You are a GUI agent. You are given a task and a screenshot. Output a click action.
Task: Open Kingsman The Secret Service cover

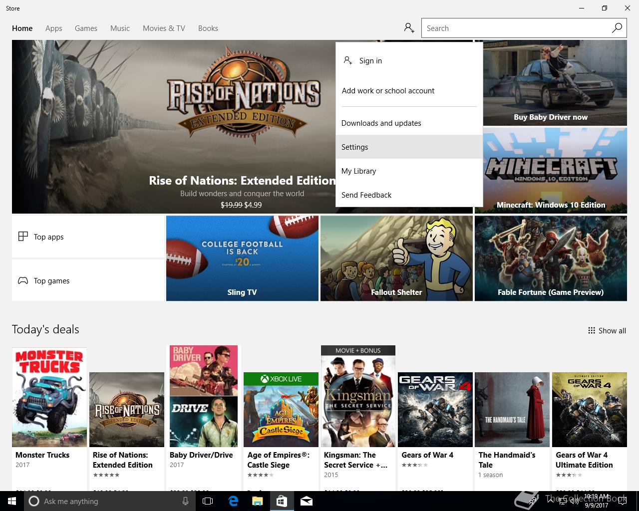358,396
